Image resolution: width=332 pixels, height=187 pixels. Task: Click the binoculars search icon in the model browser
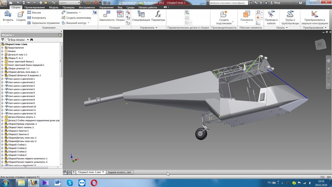32,40
